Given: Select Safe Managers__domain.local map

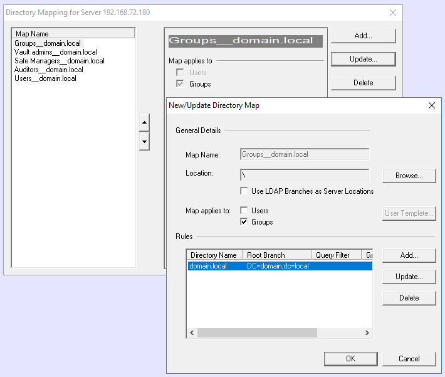Looking at the screenshot, I should click(60, 61).
